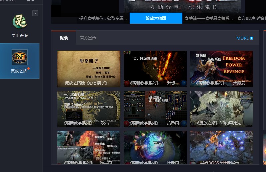The image size is (266, 172).
Task: Switch to the 官方宣传 tab
Action: [x=88, y=38]
